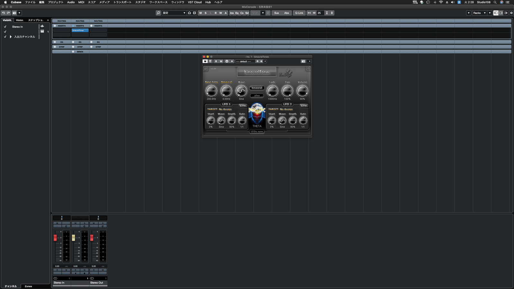Click the monitor speaker icon on middle channel

pos(75,273)
